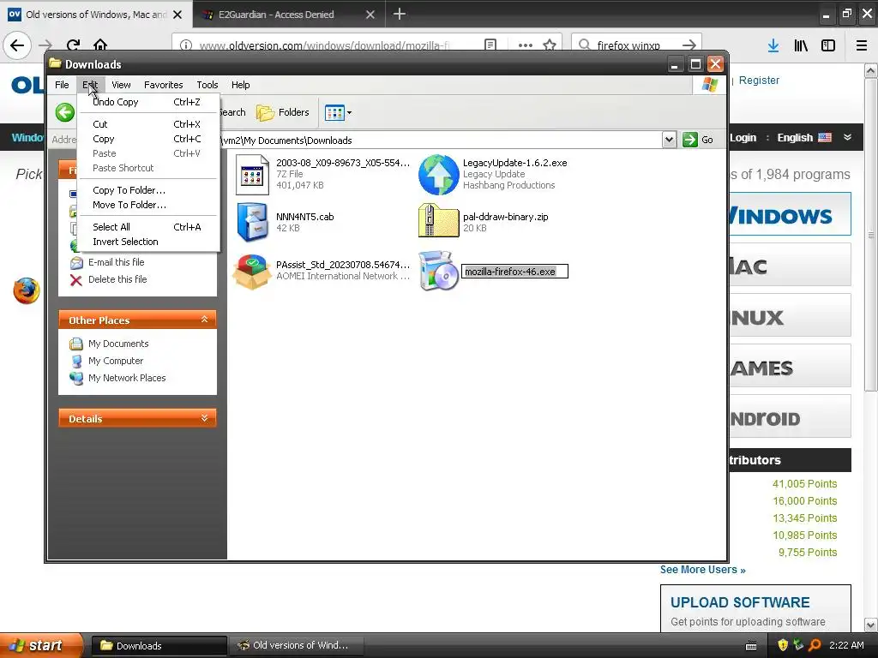The width and height of the screenshot is (878, 658).
Task: Click Delete this file task
Action: pos(117,279)
